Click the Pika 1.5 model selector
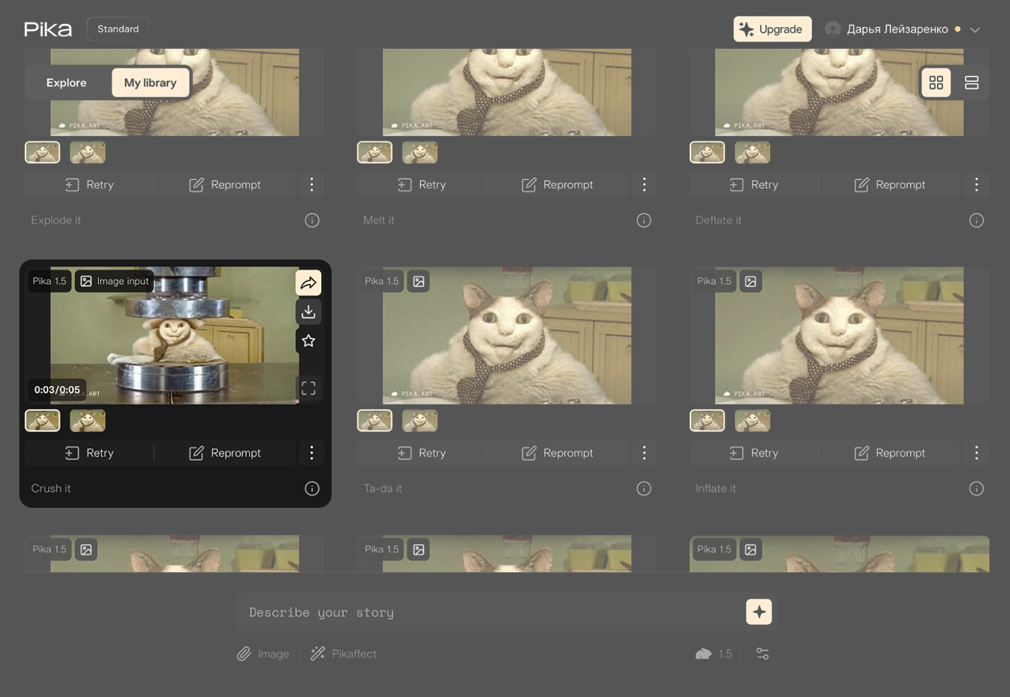 click(x=714, y=654)
